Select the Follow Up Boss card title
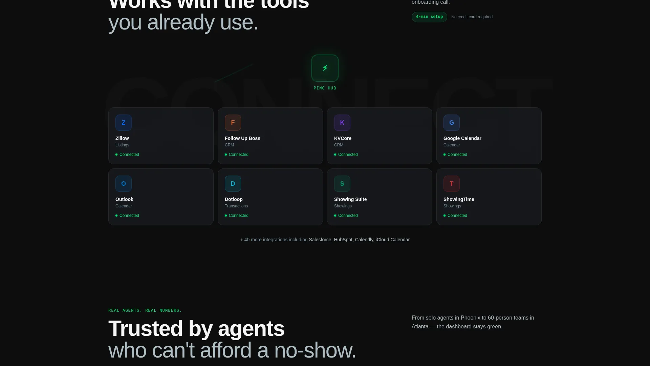Image resolution: width=650 pixels, height=366 pixels. point(242,138)
